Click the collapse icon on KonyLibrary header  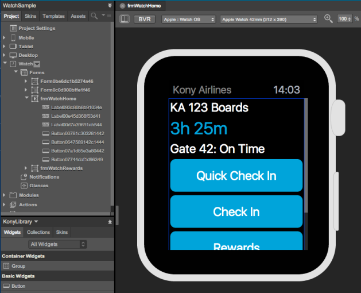click(110, 222)
